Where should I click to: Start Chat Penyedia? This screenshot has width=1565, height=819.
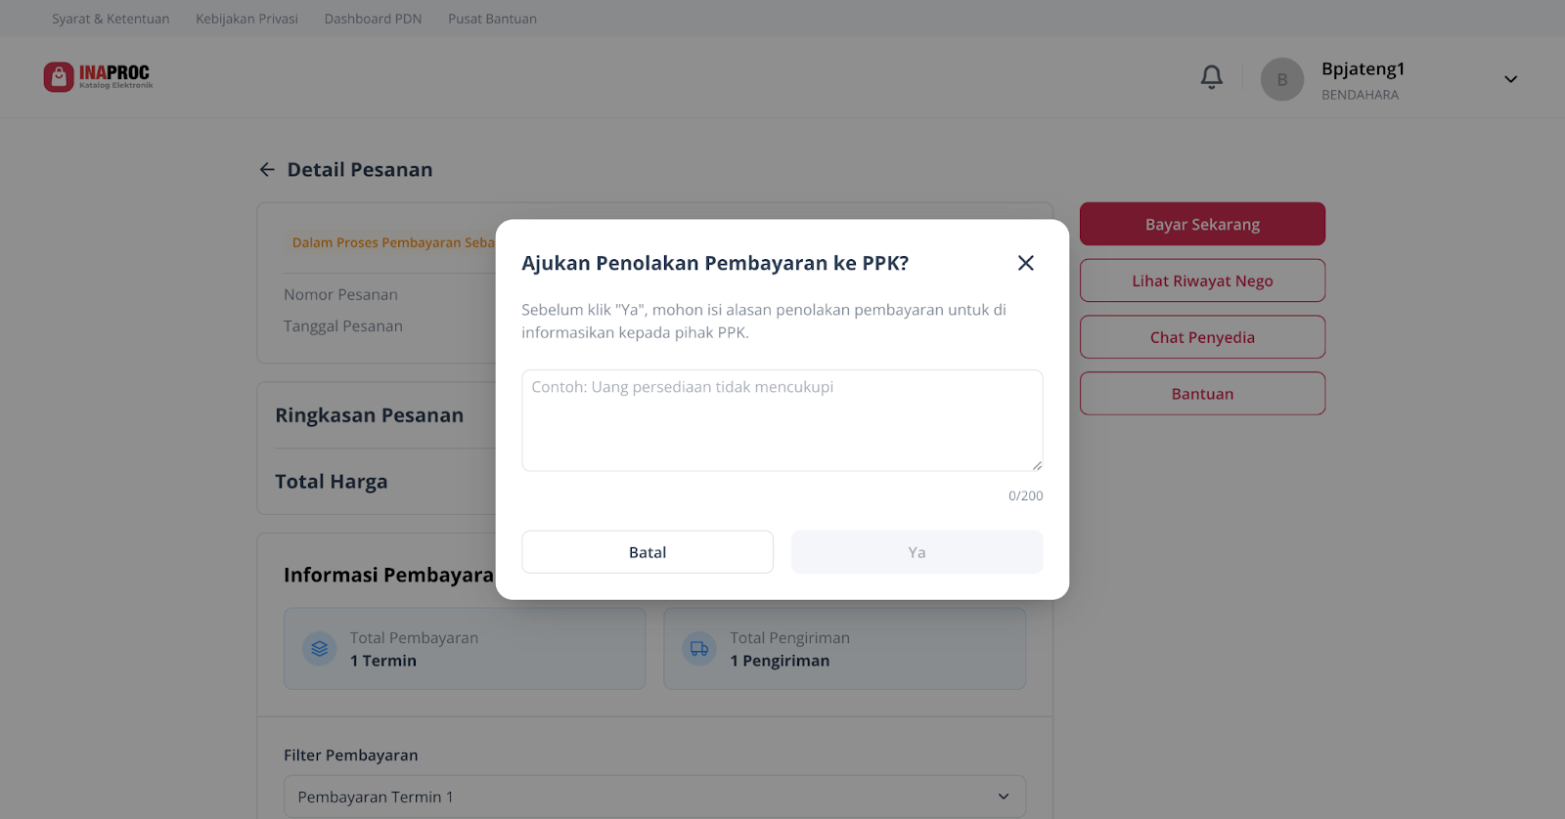coord(1202,337)
